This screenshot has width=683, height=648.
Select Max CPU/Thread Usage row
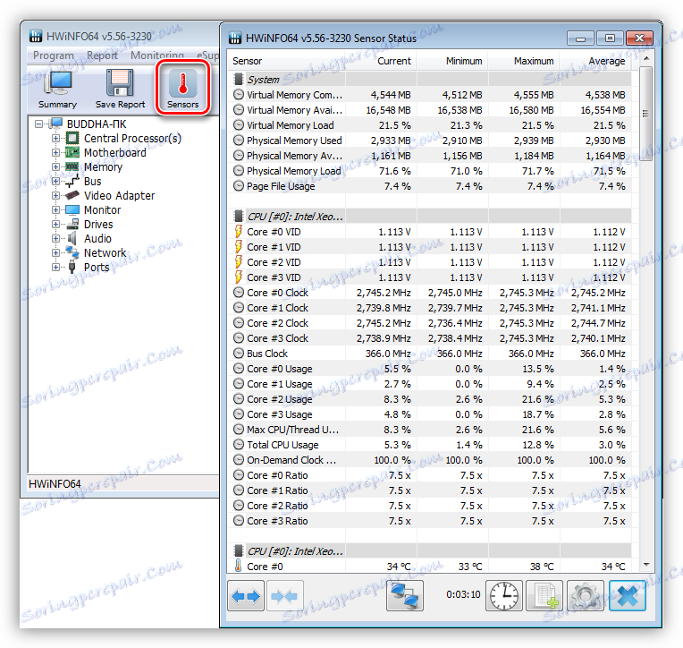[x=430, y=430]
